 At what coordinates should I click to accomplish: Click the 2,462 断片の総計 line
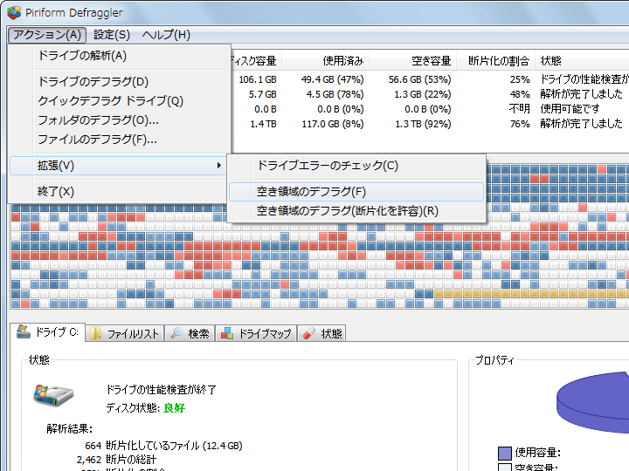coord(116,460)
